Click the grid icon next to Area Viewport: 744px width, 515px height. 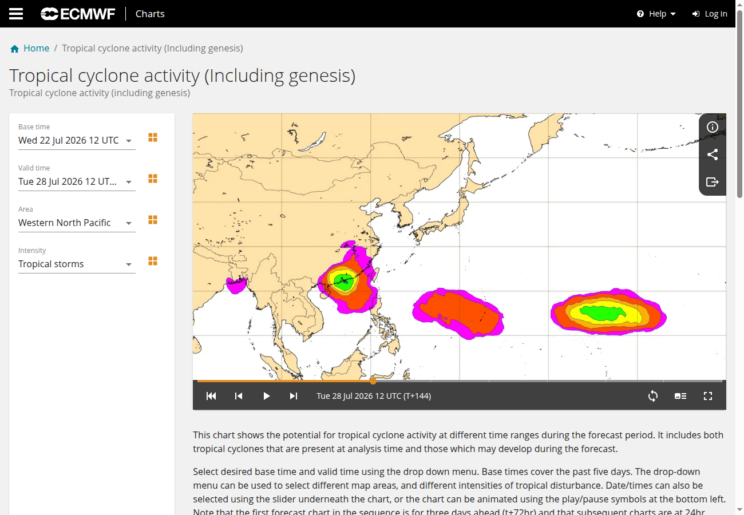[153, 220]
